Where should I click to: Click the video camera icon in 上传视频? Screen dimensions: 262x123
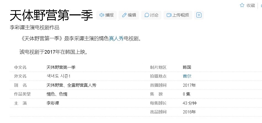tap(169, 15)
